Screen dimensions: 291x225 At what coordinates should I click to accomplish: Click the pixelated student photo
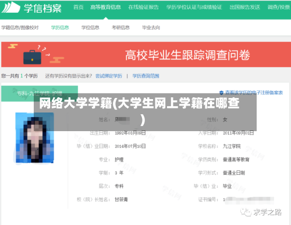coord(34,138)
